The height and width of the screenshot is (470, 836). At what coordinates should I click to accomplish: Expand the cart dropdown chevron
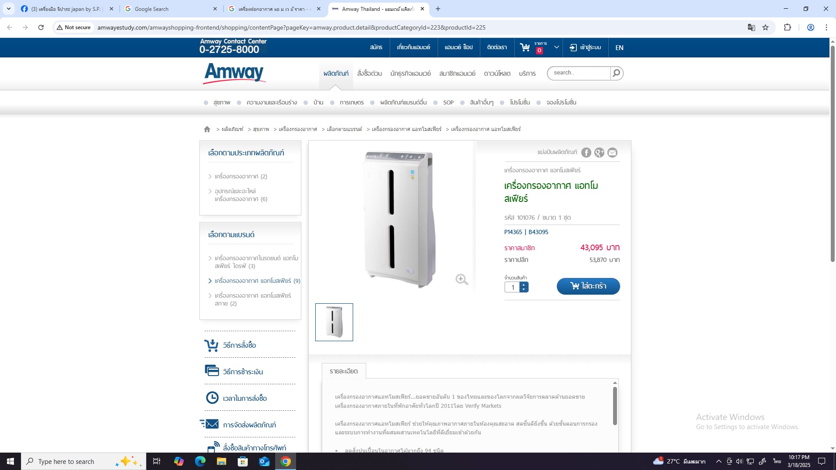(556, 47)
